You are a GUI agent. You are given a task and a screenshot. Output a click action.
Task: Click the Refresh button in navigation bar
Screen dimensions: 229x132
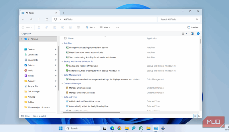(x=47, y=19)
